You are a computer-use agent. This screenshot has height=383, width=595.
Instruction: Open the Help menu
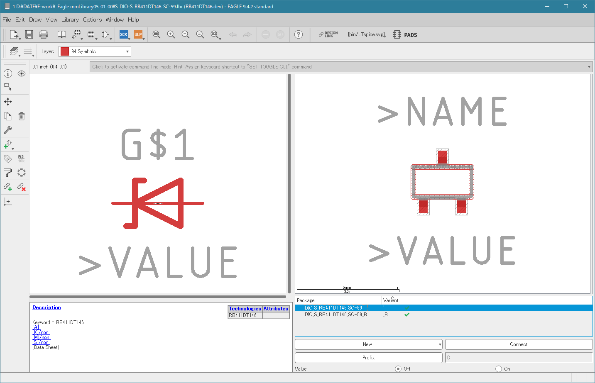[x=133, y=20]
